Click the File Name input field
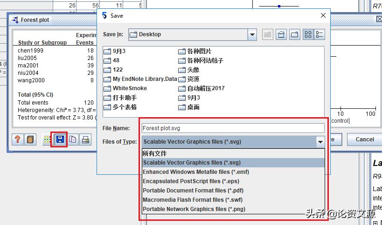The image size is (382, 225). pos(233,128)
